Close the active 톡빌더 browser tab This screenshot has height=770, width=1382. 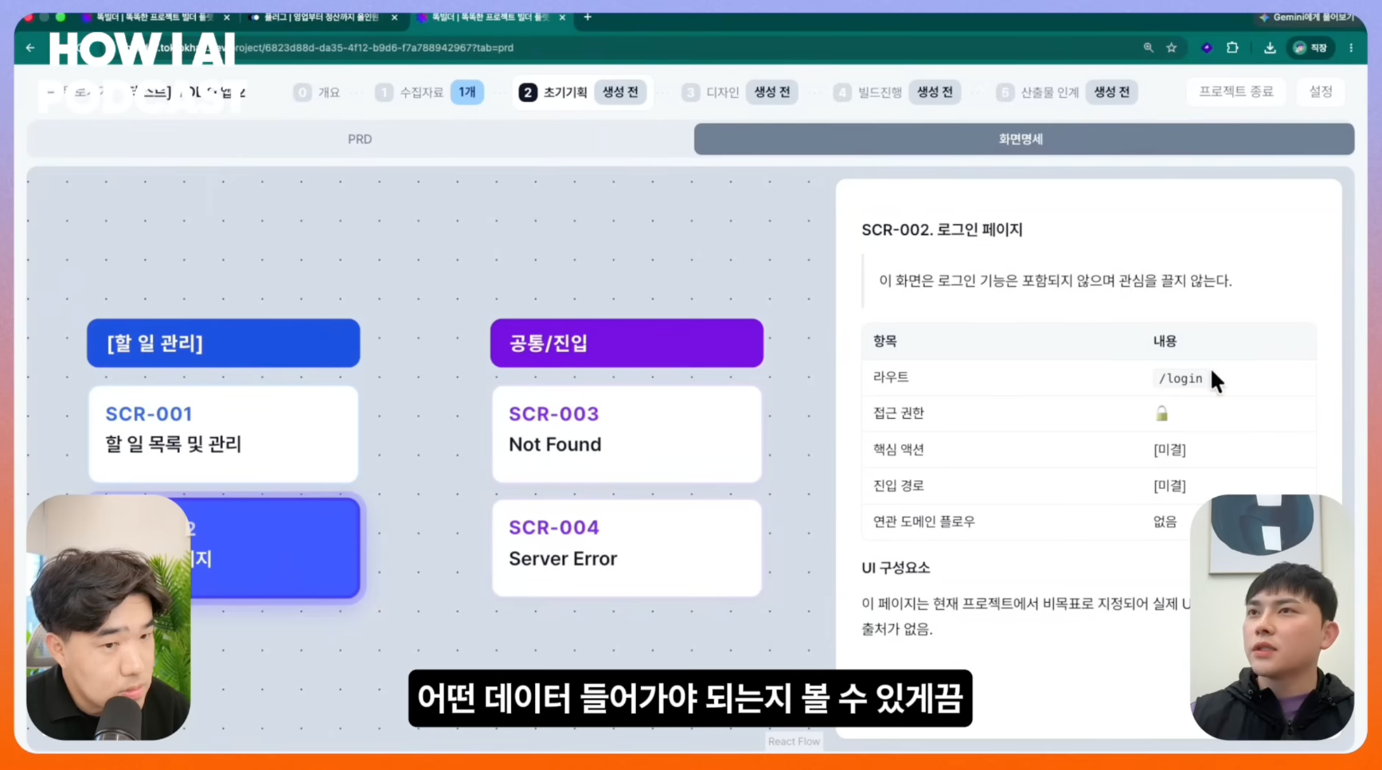pos(563,18)
